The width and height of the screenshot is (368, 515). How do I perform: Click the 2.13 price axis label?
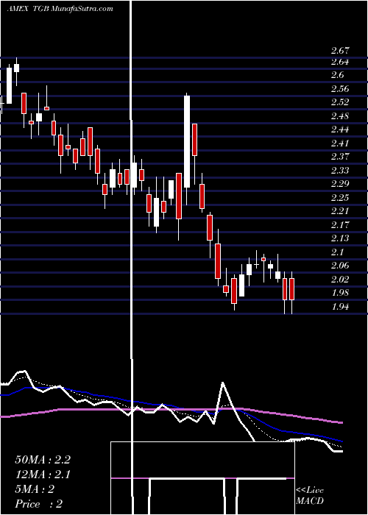(x=340, y=238)
